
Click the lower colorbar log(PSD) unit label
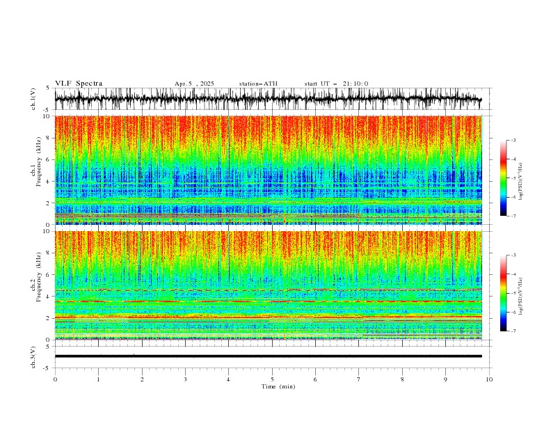[x=520, y=297]
